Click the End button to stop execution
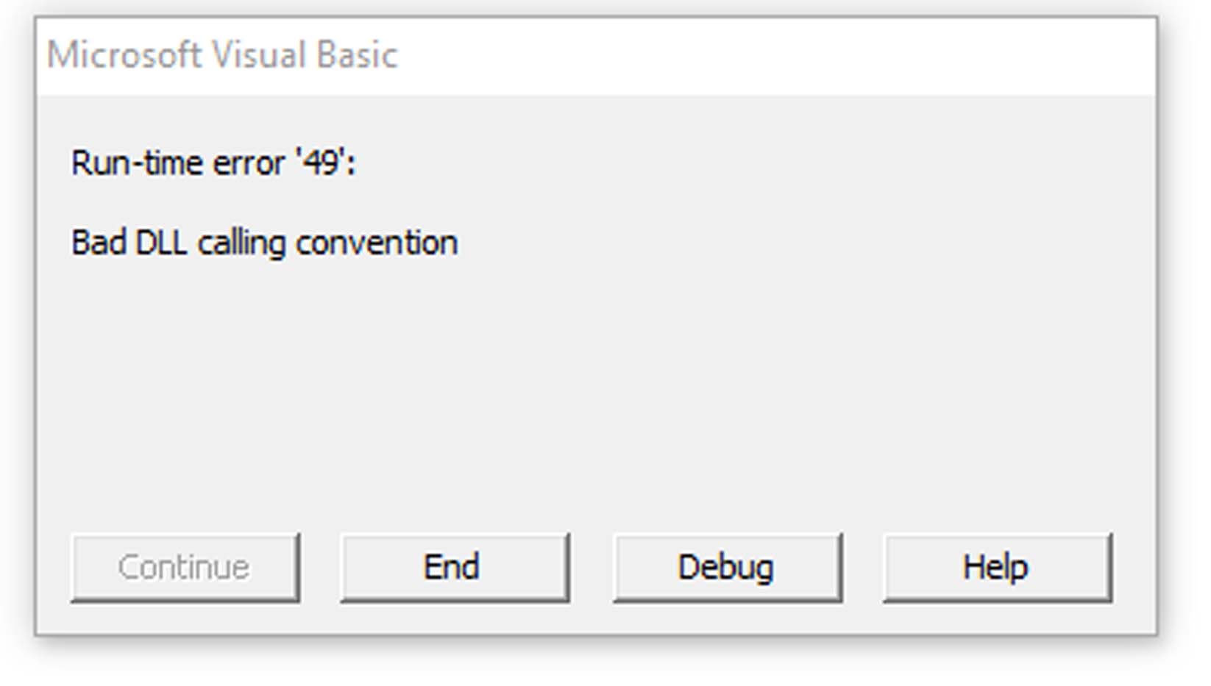 [454, 566]
